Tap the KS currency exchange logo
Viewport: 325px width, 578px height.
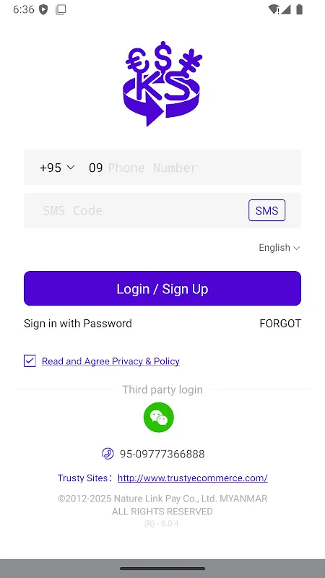(162, 84)
